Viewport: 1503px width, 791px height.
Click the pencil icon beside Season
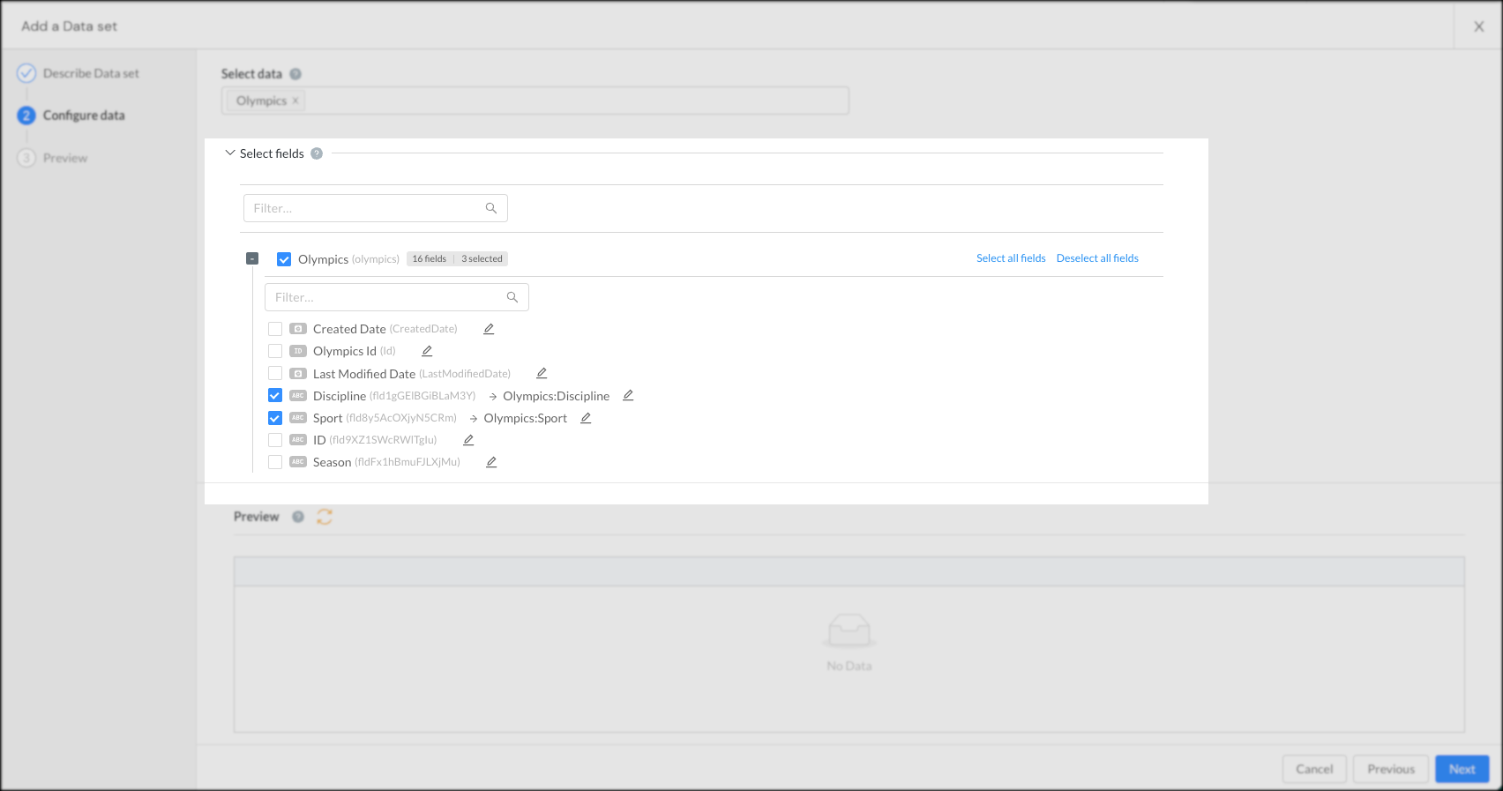(x=491, y=462)
